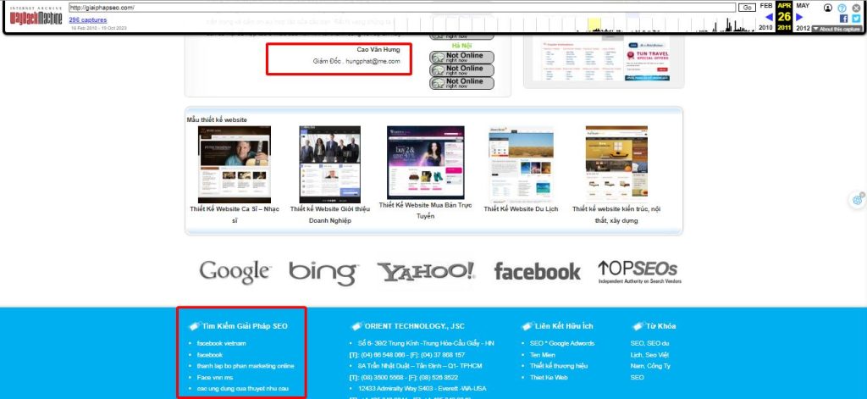Open footer link Face vnn ms
The image size is (867, 399).
[214, 378]
